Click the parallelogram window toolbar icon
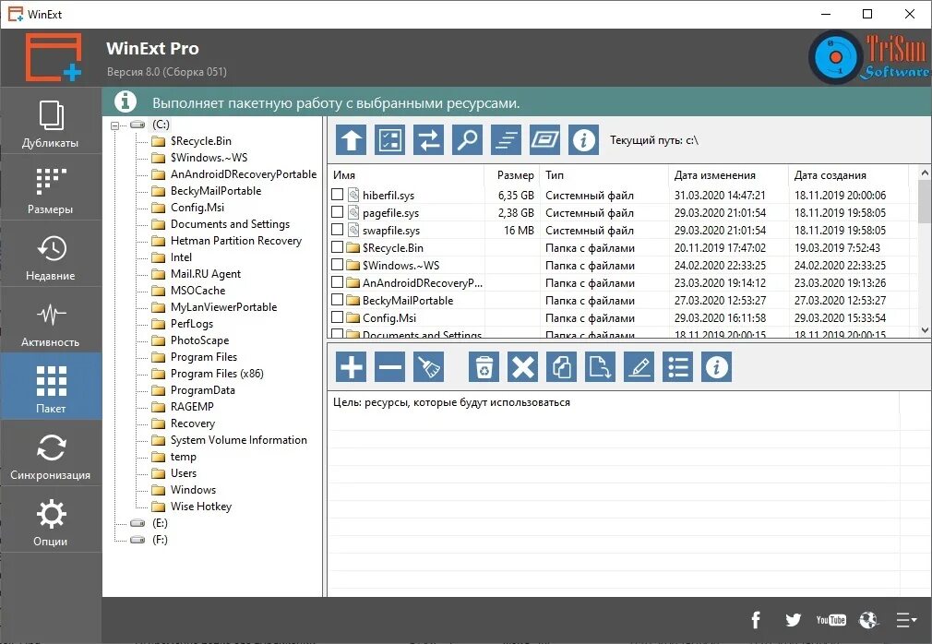Screen dimensions: 932x644 click(545, 140)
